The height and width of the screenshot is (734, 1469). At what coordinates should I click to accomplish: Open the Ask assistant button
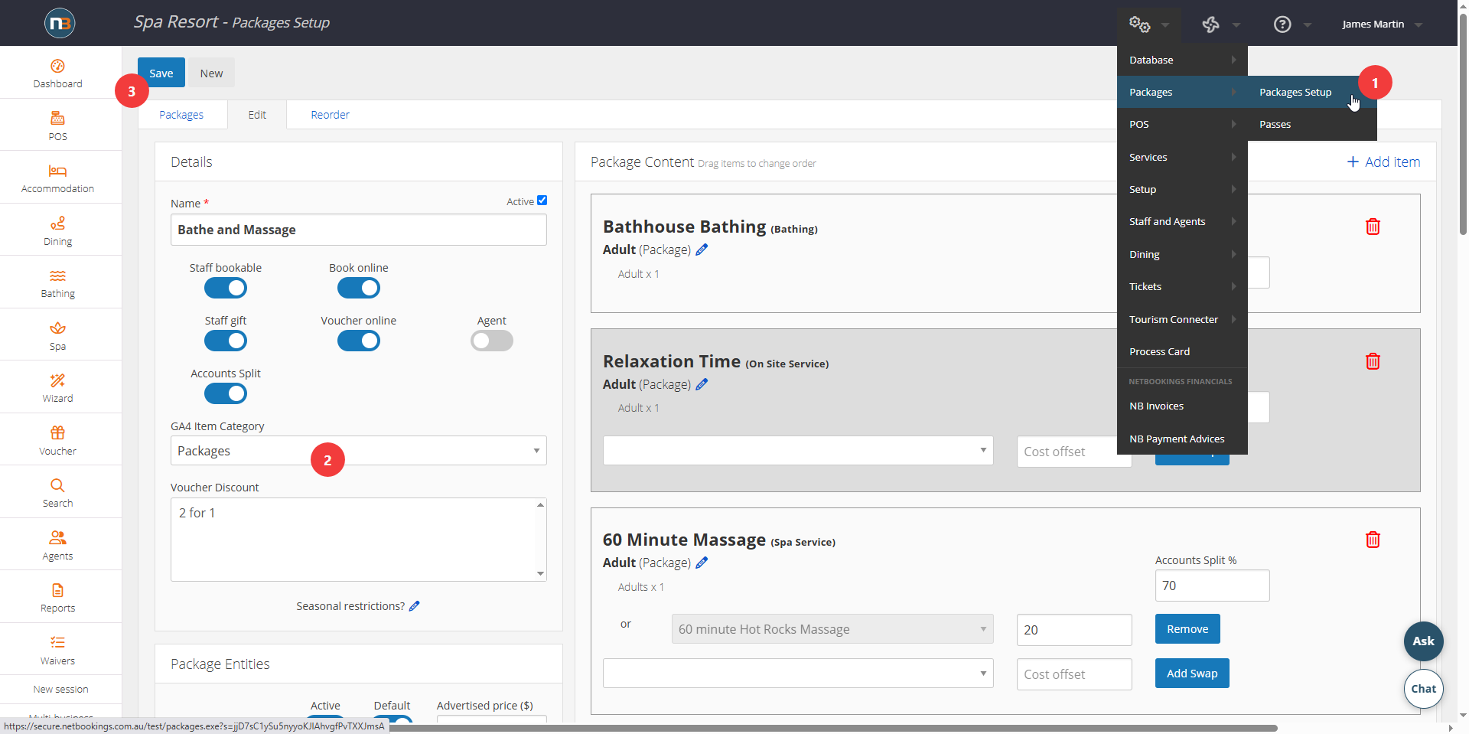point(1423,641)
